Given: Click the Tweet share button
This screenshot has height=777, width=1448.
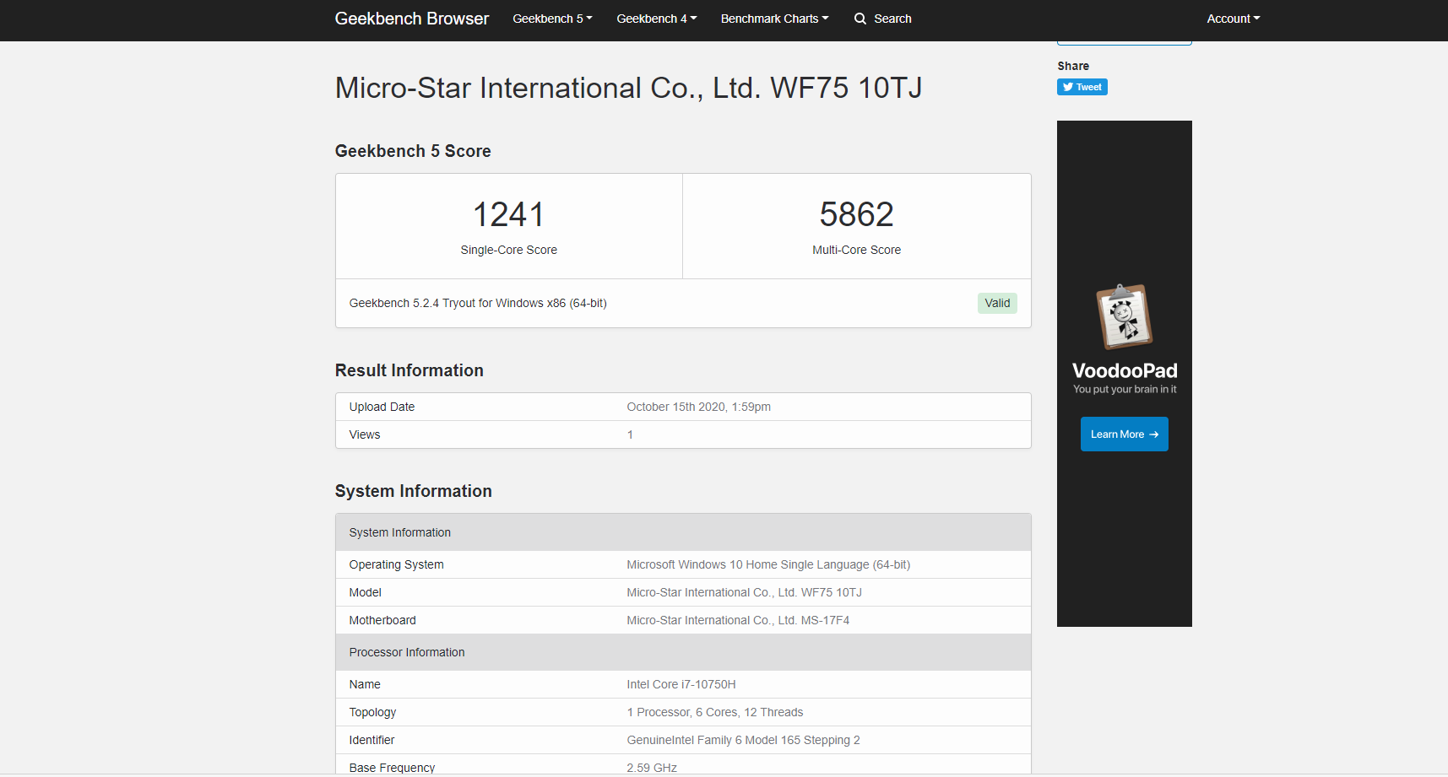Looking at the screenshot, I should [1082, 87].
